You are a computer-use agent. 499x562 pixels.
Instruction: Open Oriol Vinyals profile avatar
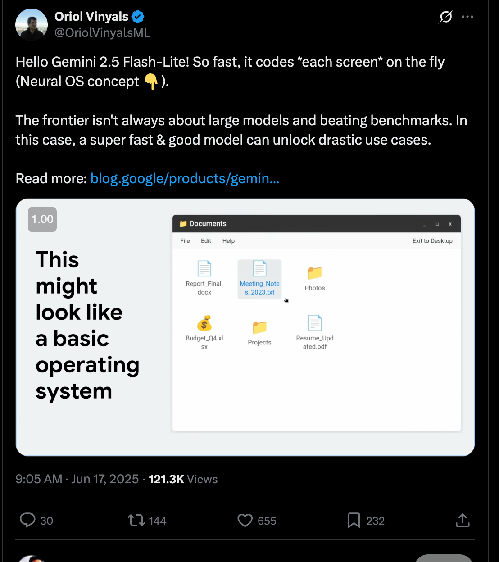[32, 25]
